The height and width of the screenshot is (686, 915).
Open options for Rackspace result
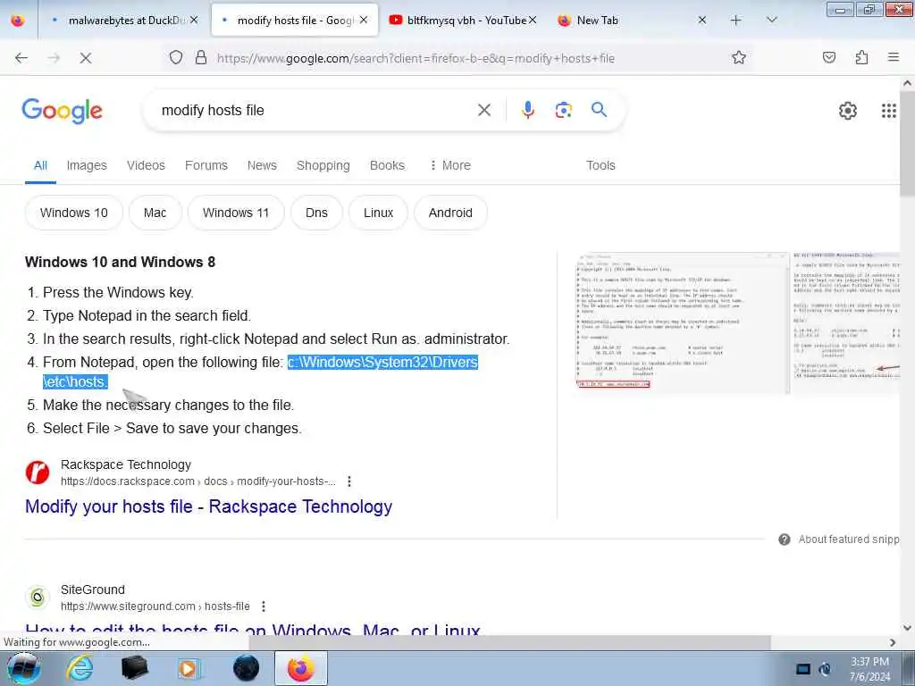point(349,481)
